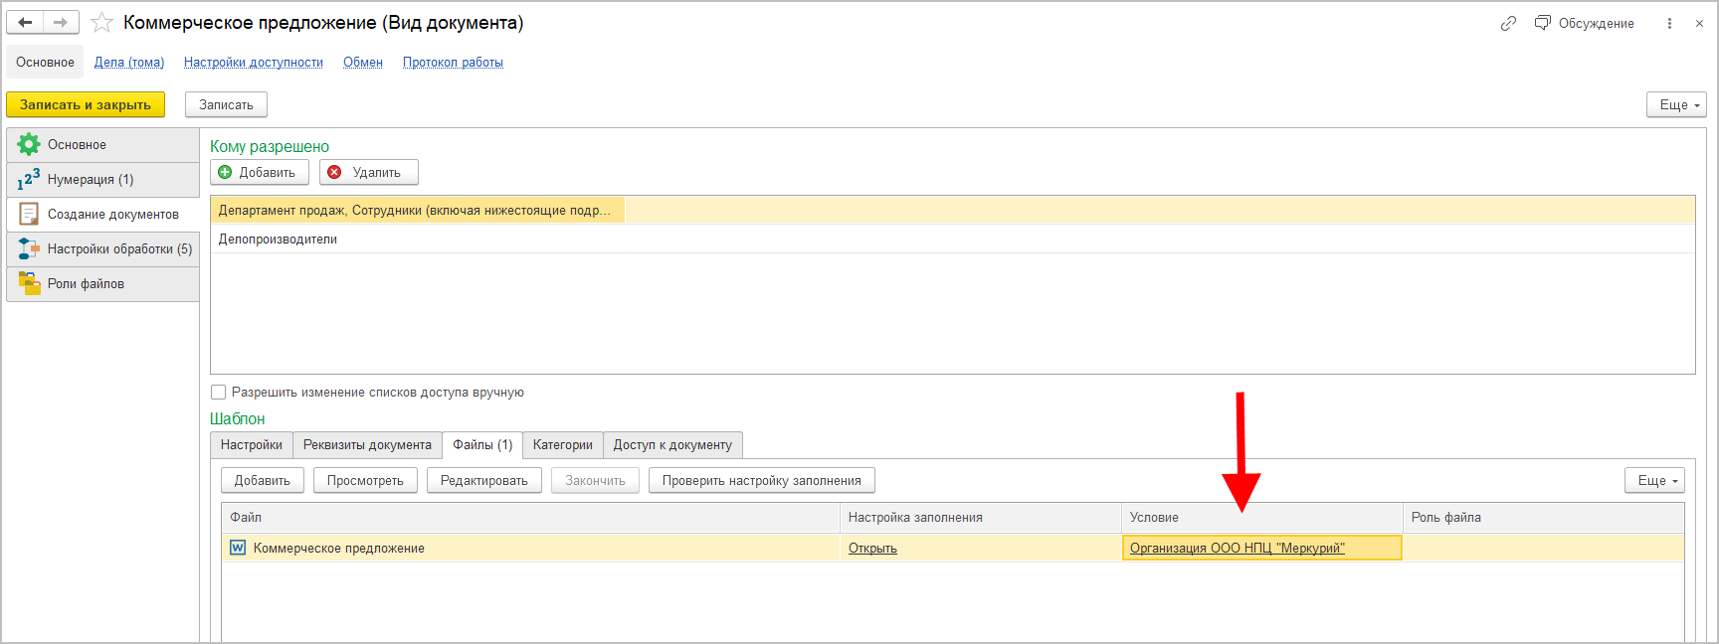Switch to the Категории tab

(x=562, y=445)
